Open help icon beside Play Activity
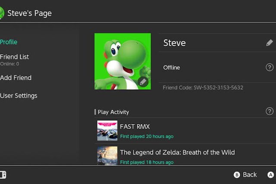Screen dimensions: 276x184 coord(270,112)
